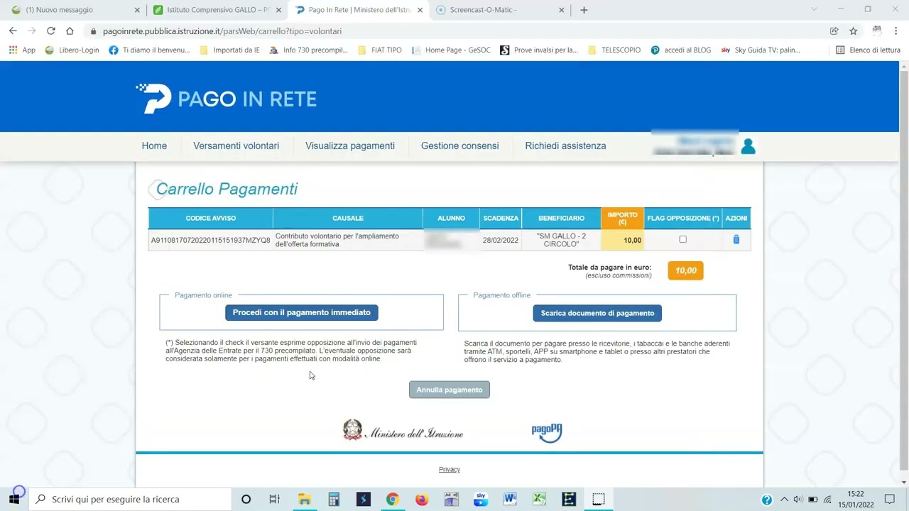909x511 pixels.
Task: Open Gestione consensi menu
Action: click(x=460, y=145)
